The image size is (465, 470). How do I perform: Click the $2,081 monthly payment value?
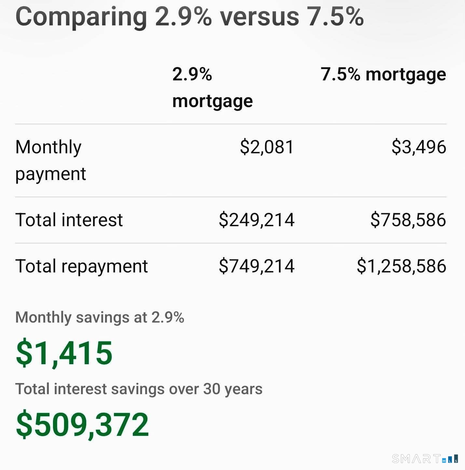(x=267, y=147)
